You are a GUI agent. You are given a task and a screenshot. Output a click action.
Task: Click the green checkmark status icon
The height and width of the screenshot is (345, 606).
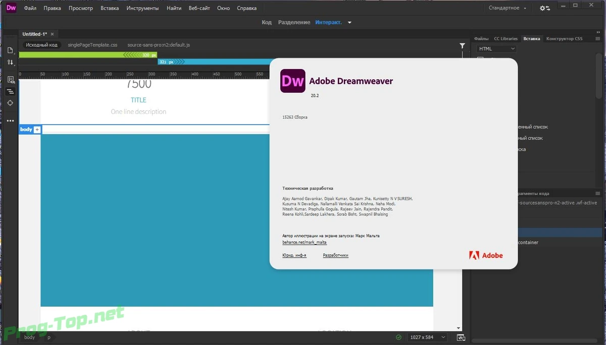pos(399,337)
